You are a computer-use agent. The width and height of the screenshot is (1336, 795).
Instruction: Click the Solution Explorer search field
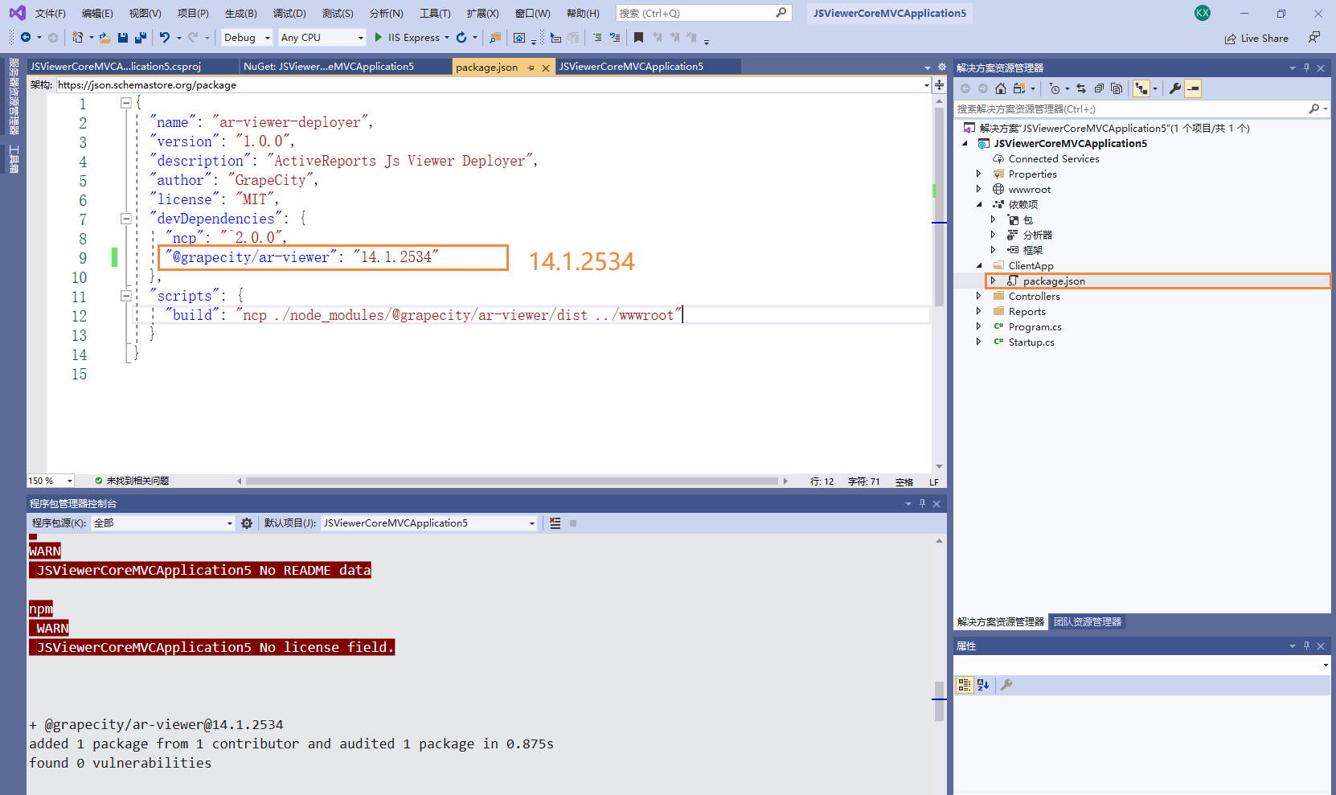coord(1141,109)
